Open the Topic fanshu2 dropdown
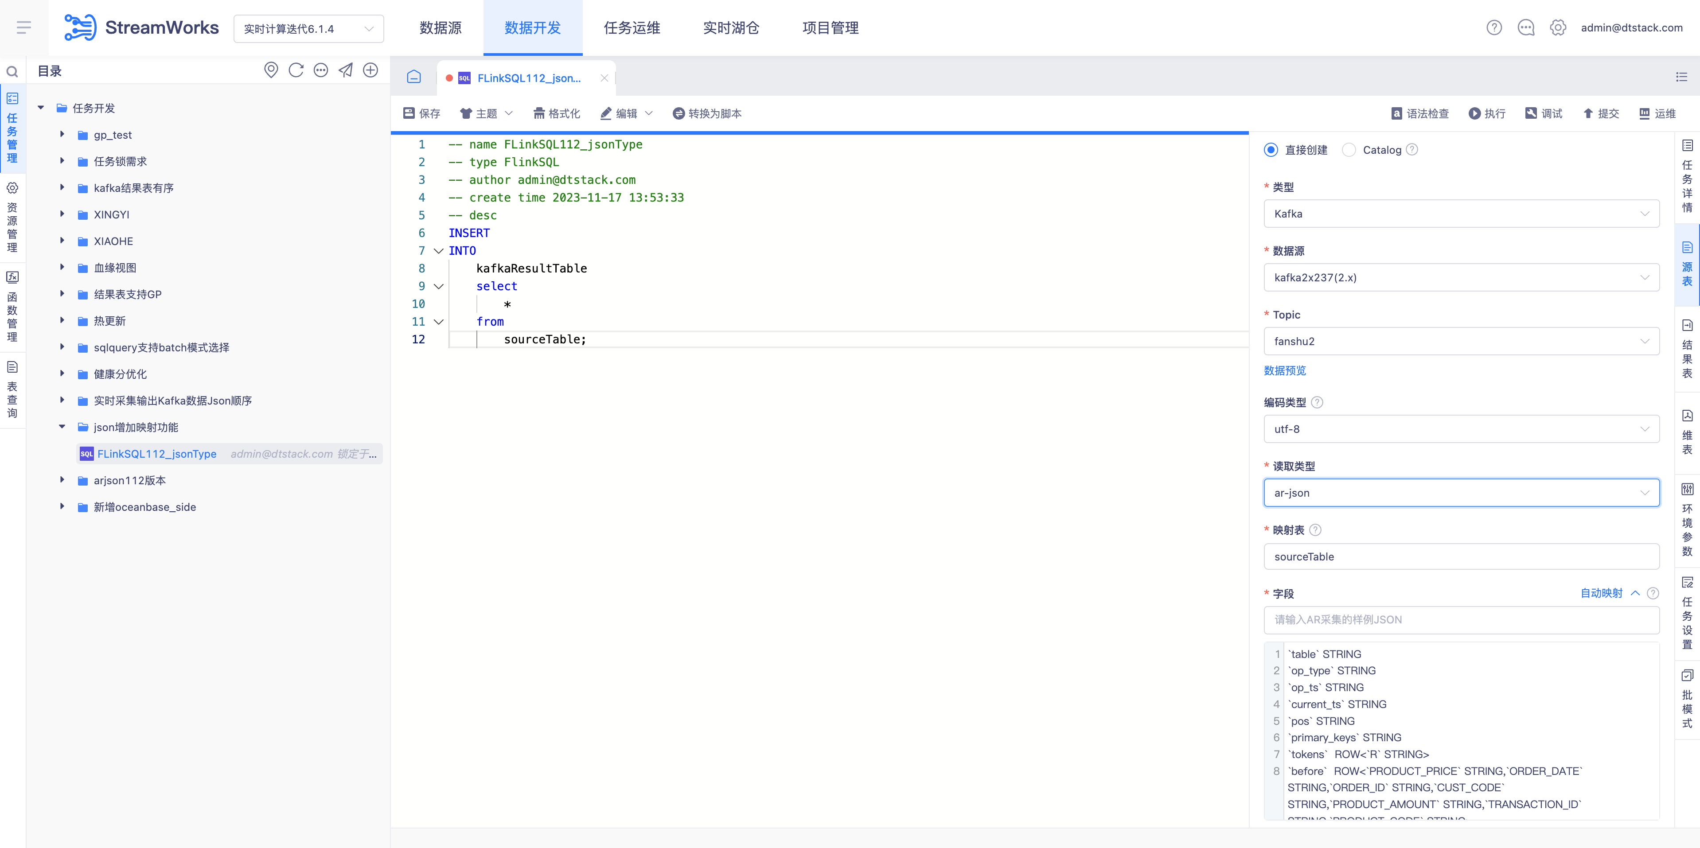Image resolution: width=1700 pixels, height=848 pixels. pos(1461,341)
